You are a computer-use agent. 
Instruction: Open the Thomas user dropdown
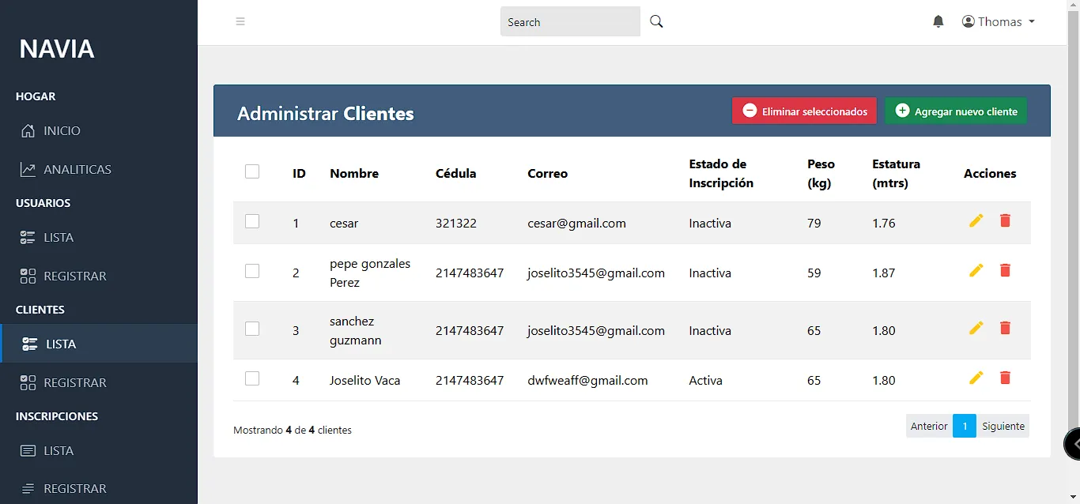tap(999, 22)
